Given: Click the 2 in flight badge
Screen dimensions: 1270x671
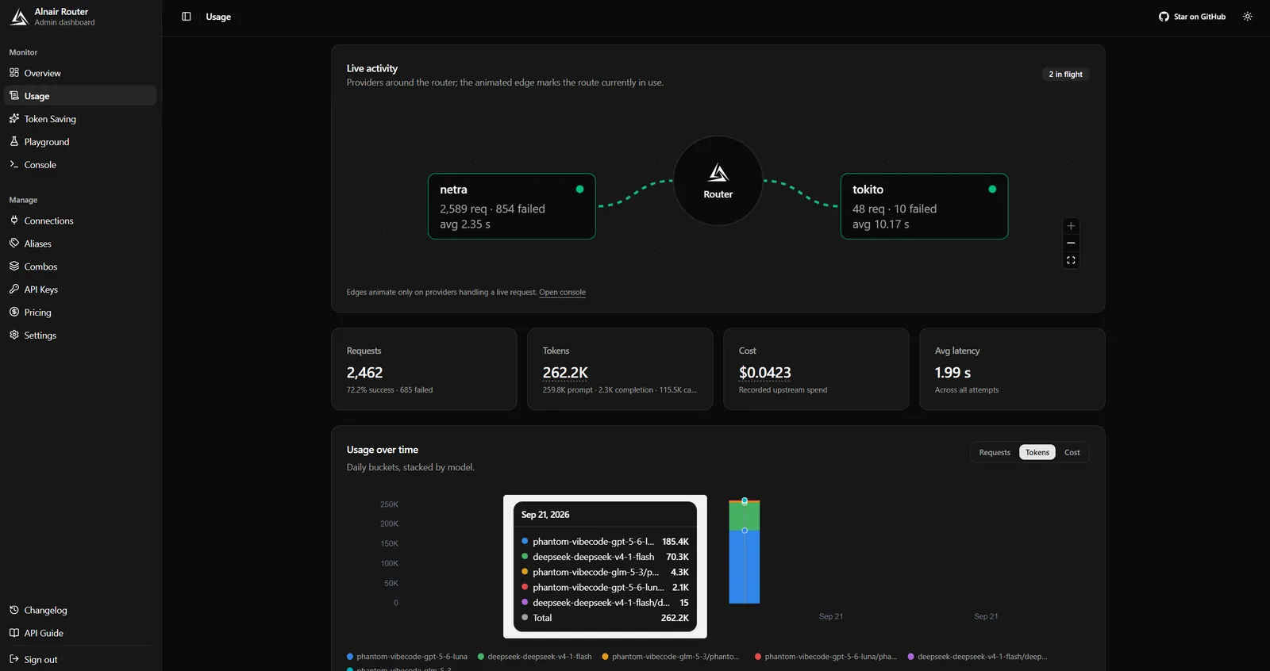Looking at the screenshot, I should pos(1065,75).
